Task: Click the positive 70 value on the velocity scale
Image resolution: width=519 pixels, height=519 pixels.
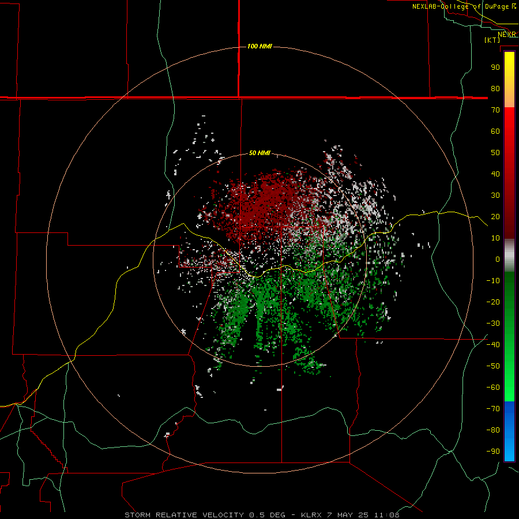Action: point(495,110)
